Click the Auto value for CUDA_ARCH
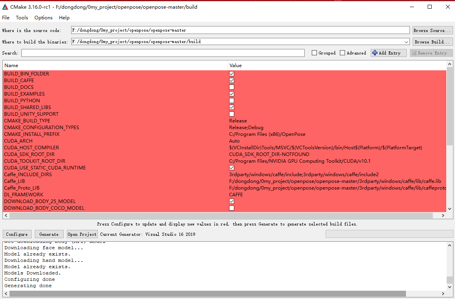The width and height of the screenshot is (455, 299). [x=235, y=141]
